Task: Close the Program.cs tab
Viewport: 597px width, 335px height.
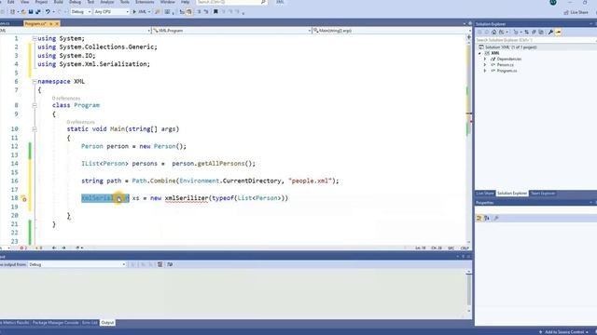Action: 57,24
